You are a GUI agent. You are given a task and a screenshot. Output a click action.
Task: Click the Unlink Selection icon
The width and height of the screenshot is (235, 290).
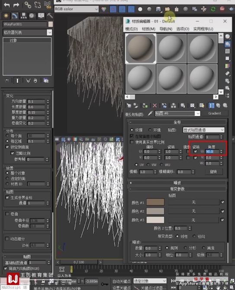pyautogui.click(x=38, y=5)
